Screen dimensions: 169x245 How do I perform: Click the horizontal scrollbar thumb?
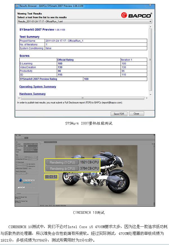click(83, 98)
